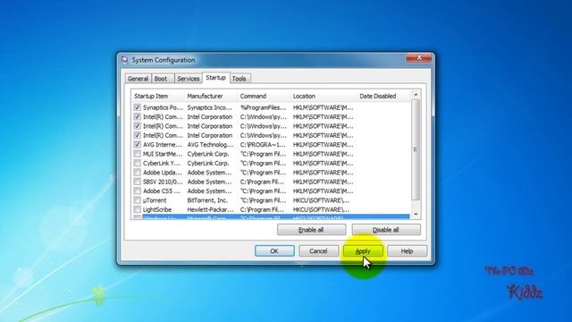
Task: Sort by the Command column header
Action: point(264,96)
